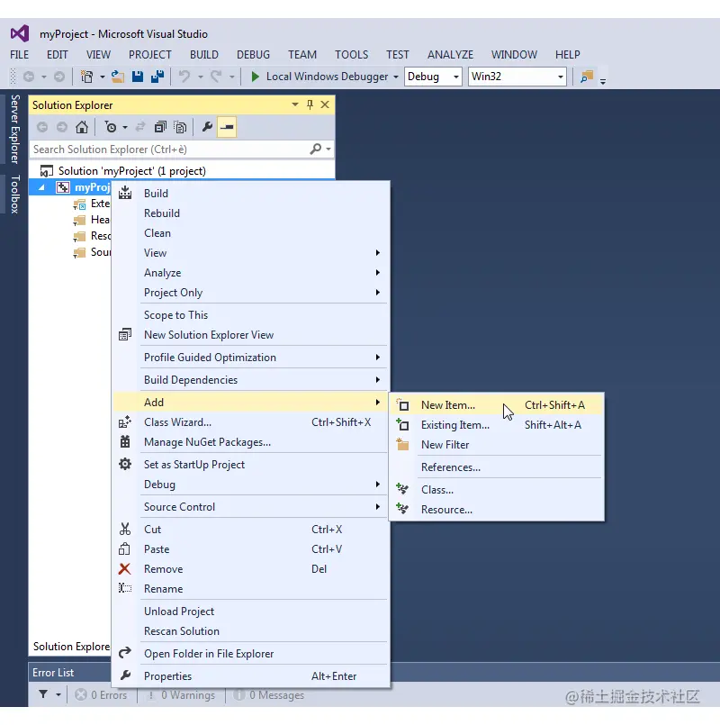Click the New Project toolbar icon
The width and height of the screenshot is (720, 725).
pyautogui.click(x=87, y=77)
